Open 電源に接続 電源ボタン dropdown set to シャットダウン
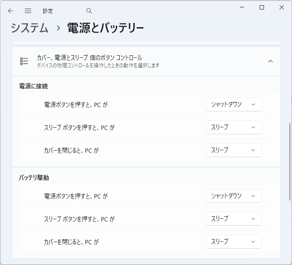 (x=234, y=104)
